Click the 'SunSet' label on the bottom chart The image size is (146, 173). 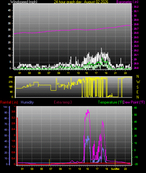point(115,169)
